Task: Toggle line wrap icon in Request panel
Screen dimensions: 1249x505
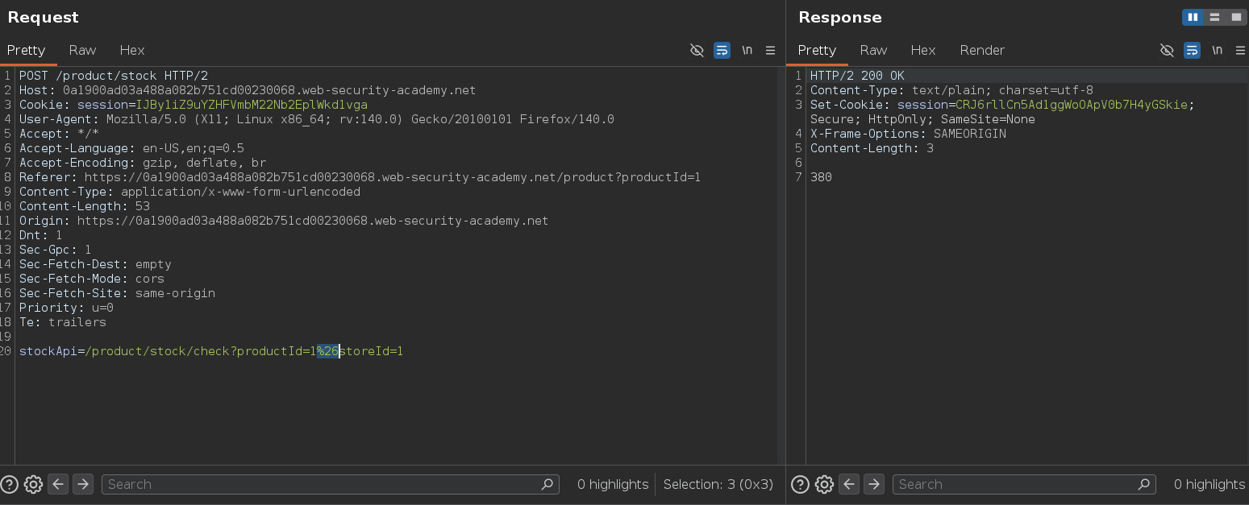Action: 722,50
